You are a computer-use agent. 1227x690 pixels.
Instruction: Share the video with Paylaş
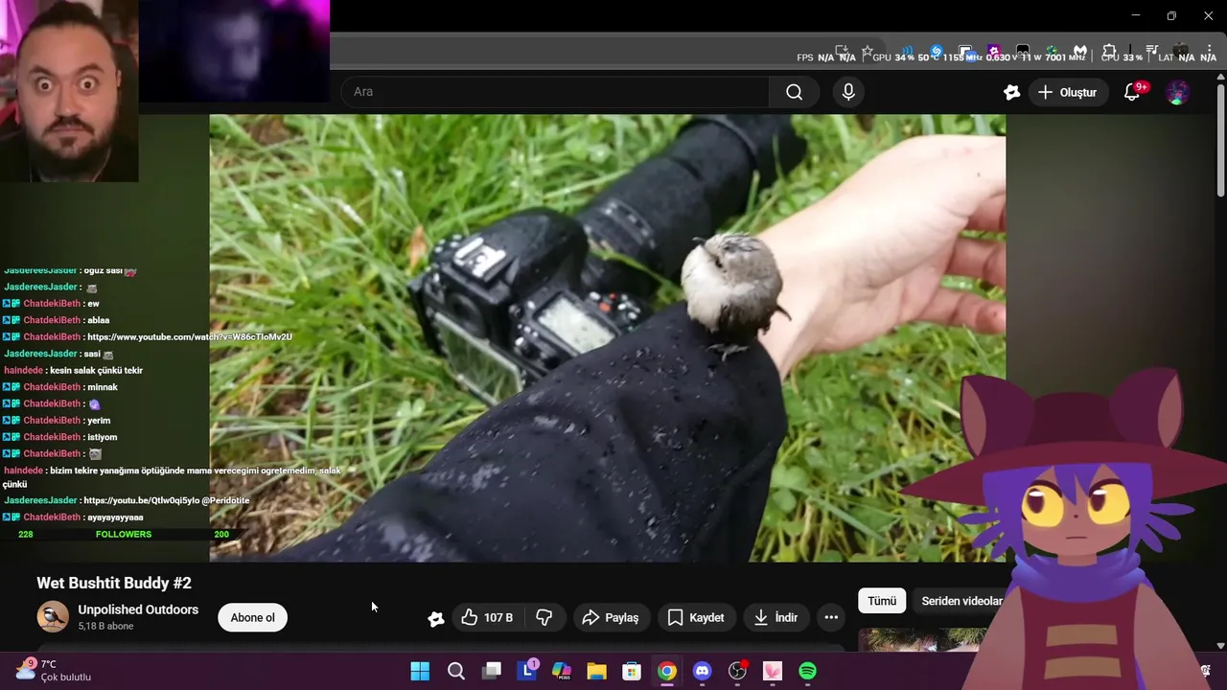[612, 618]
